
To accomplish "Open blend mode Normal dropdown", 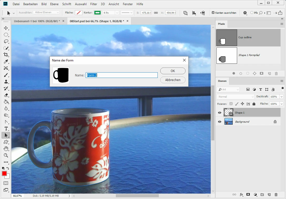I will pos(236,97).
